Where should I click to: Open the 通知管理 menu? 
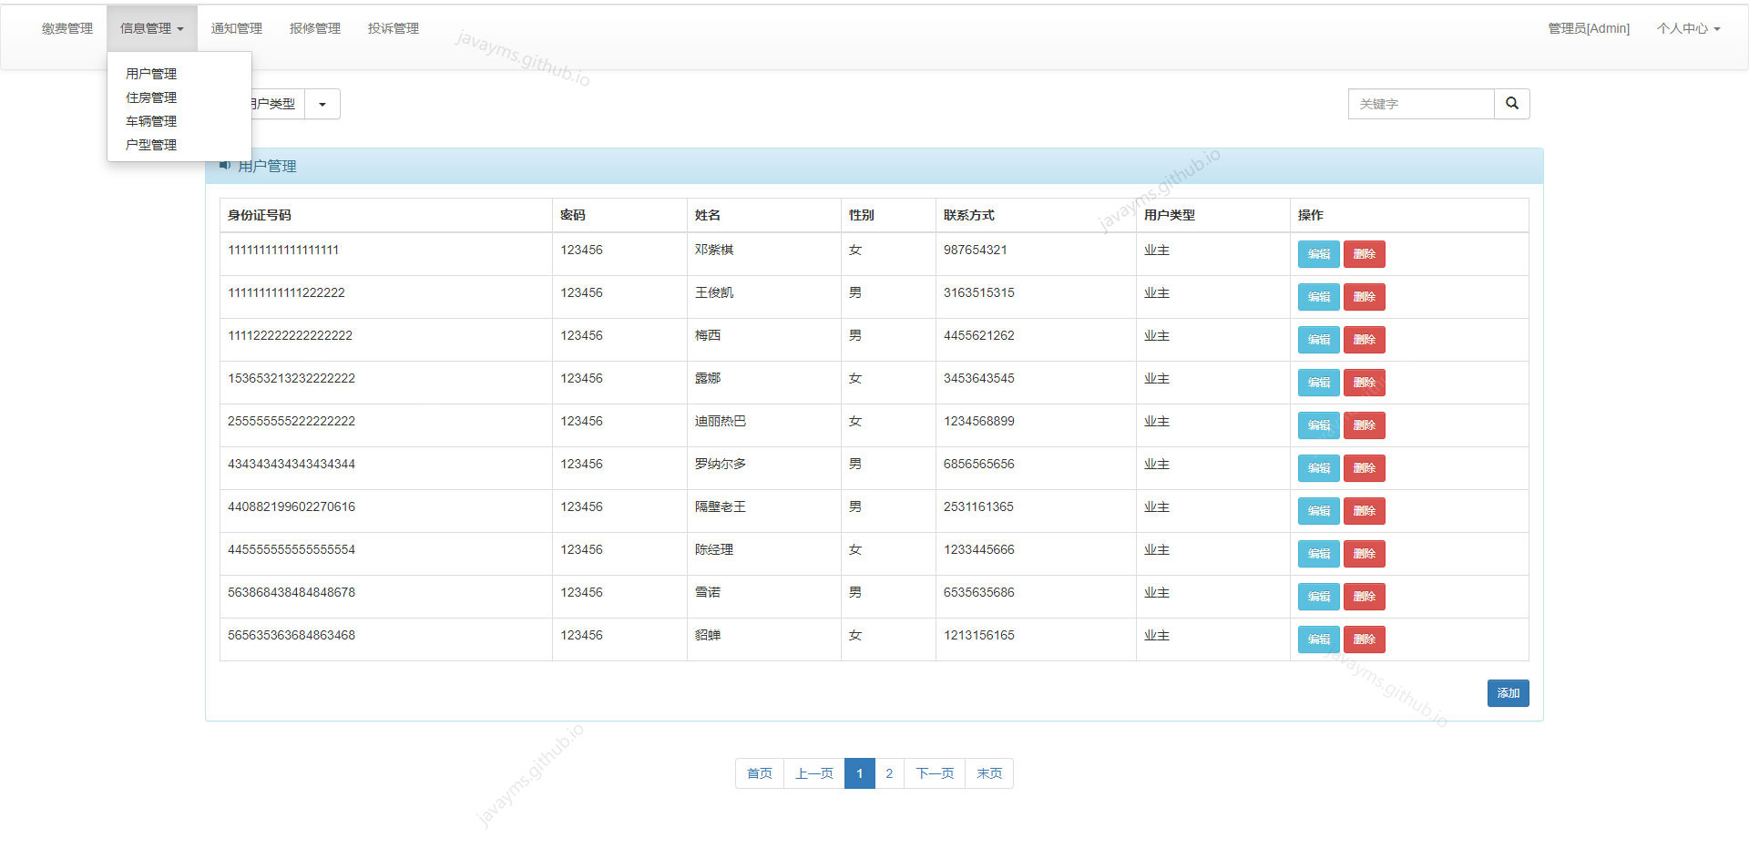tap(236, 27)
